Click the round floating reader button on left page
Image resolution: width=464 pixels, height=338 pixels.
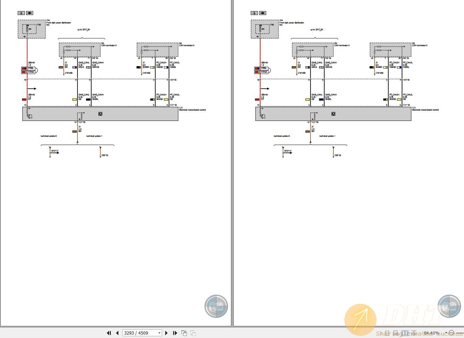(x=216, y=306)
